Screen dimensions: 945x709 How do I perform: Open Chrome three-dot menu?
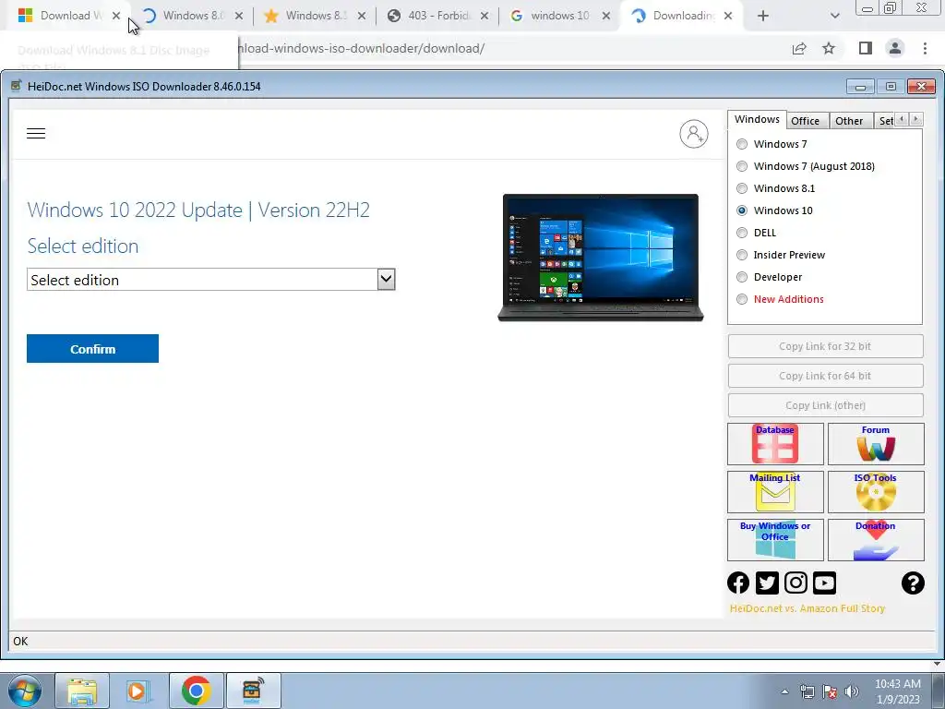(925, 48)
